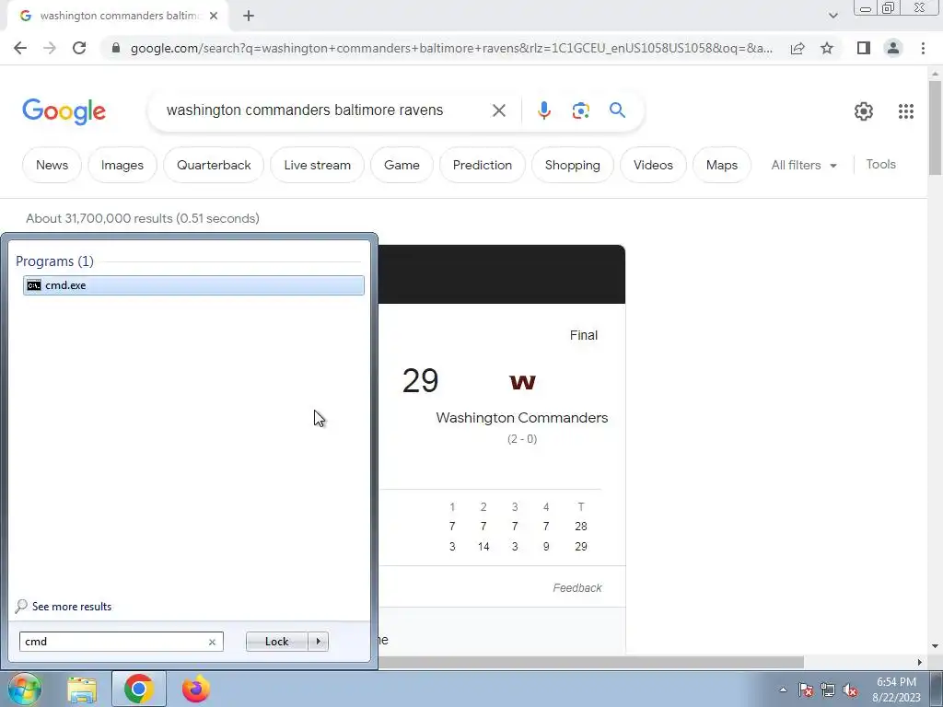Close the washington commanders tab
Screen dimensions: 943x707
(214, 16)
